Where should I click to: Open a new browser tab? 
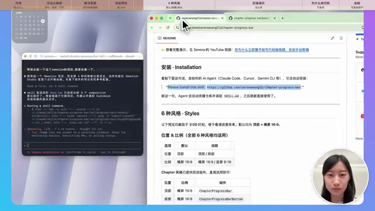pyautogui.click(x=282, y=18)
